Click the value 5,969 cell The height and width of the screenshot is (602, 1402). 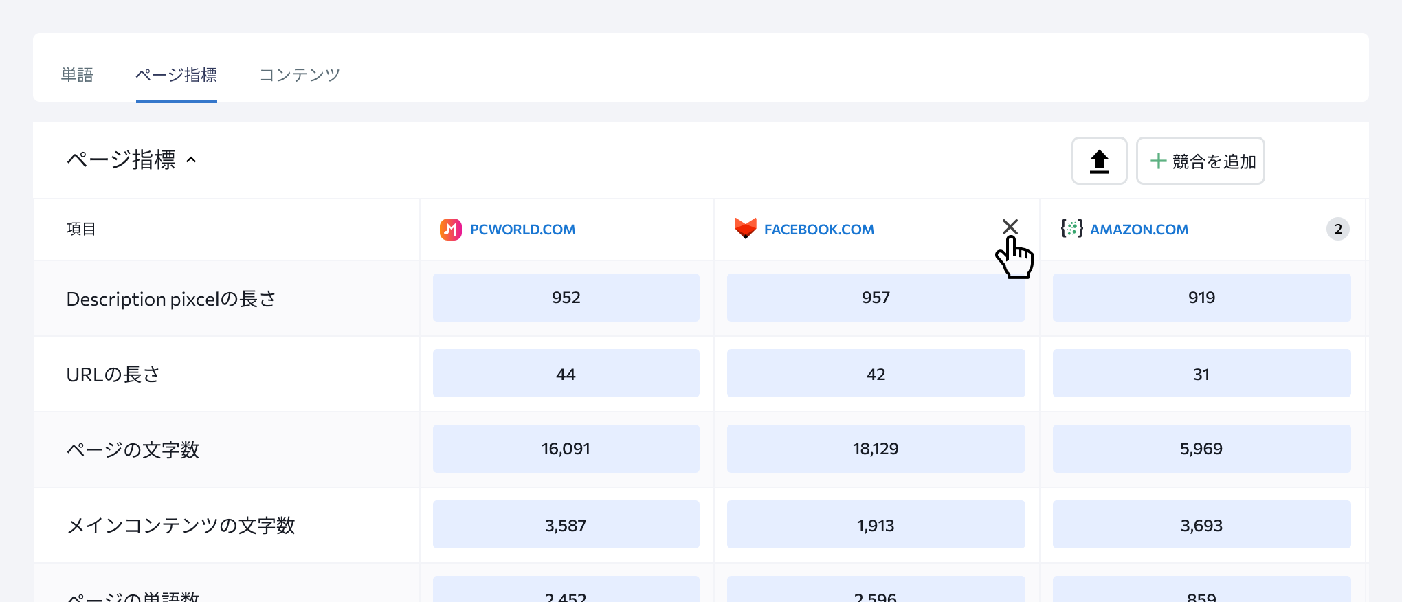coord(1201,449)
